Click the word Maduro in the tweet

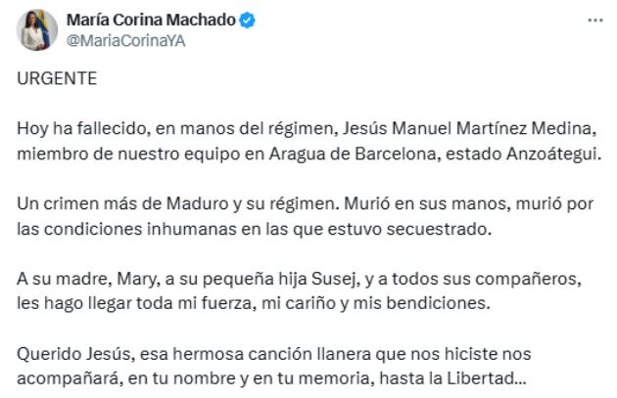[198, 204]
